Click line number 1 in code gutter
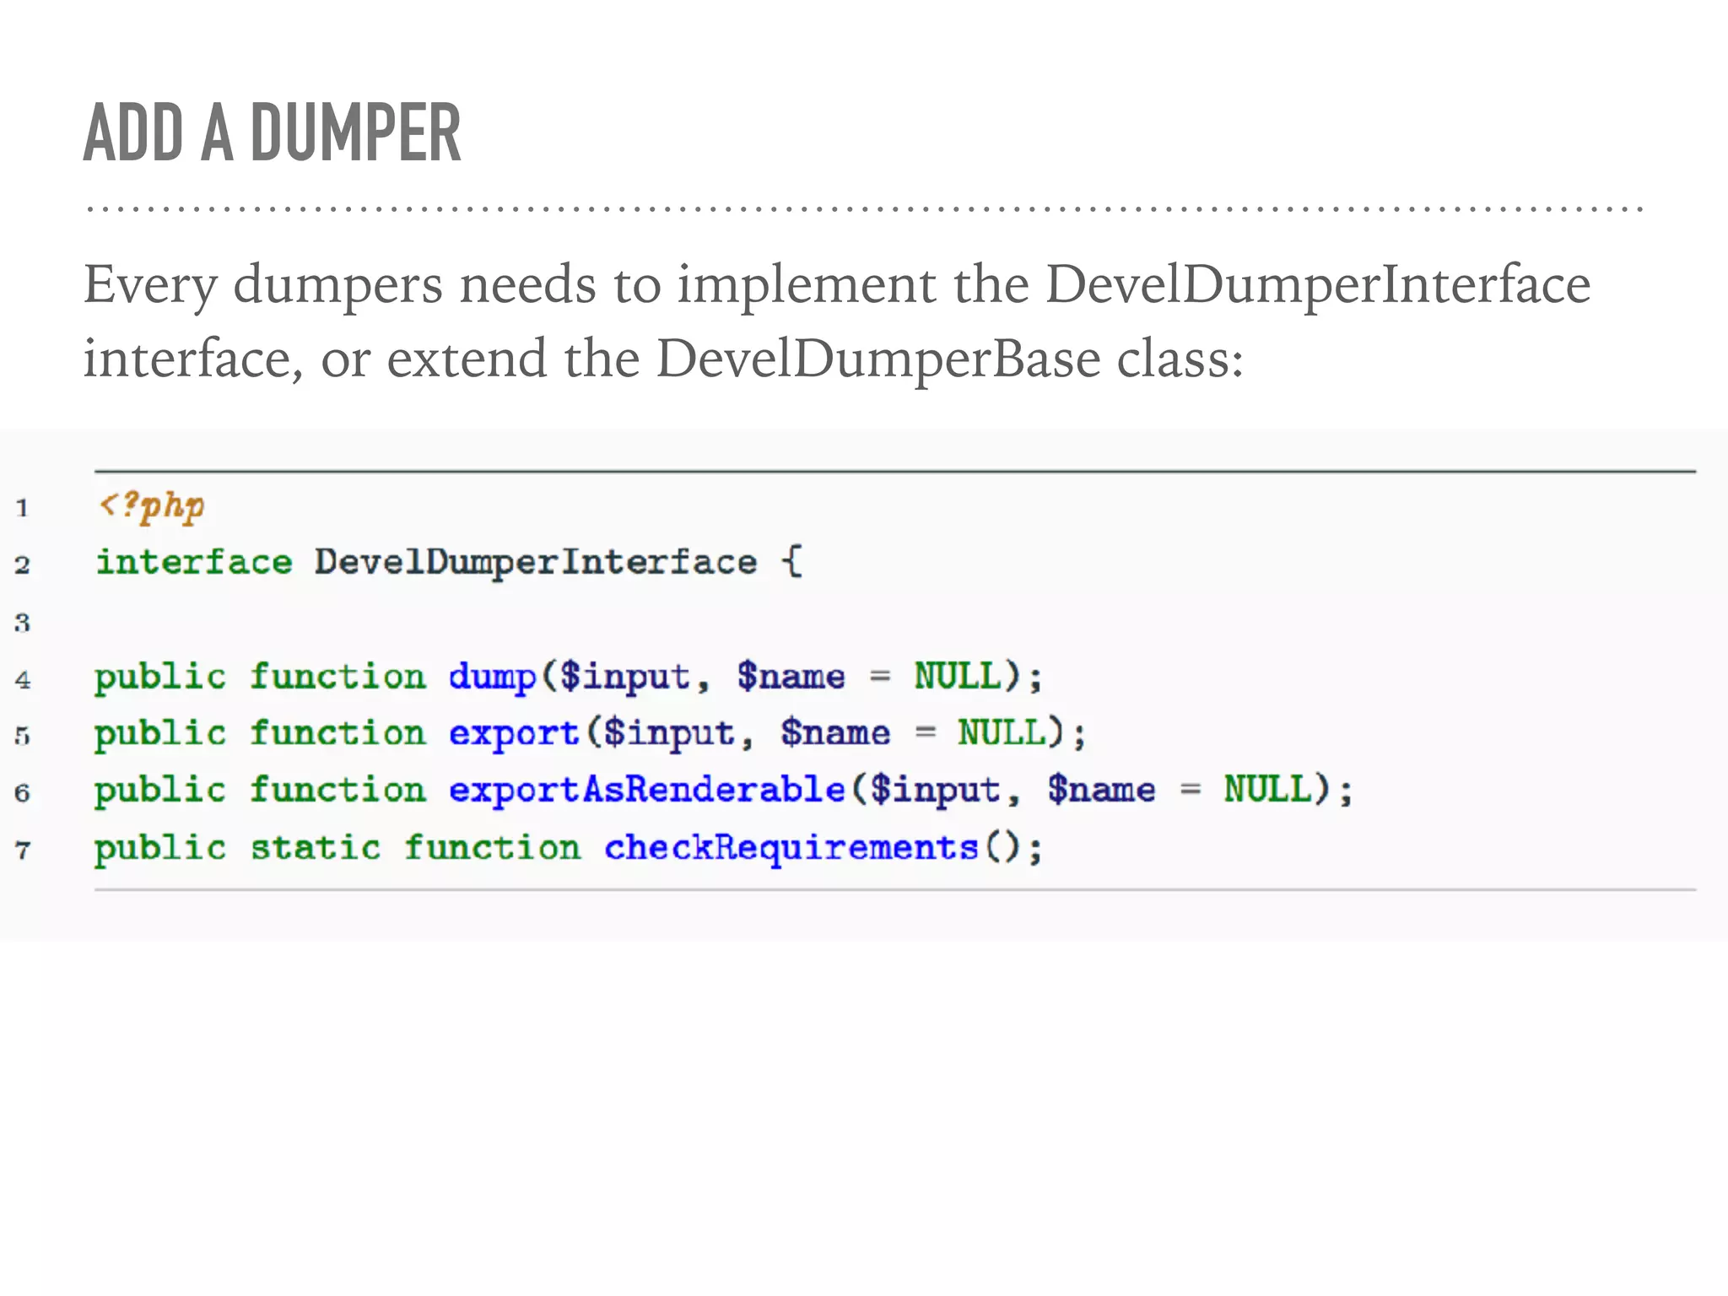1728x1296 pixels. click(22, 508)
